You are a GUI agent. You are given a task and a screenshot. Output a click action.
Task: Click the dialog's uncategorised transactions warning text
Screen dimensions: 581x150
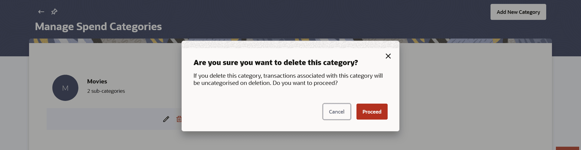pyautogui.click(x=288, y=79)
